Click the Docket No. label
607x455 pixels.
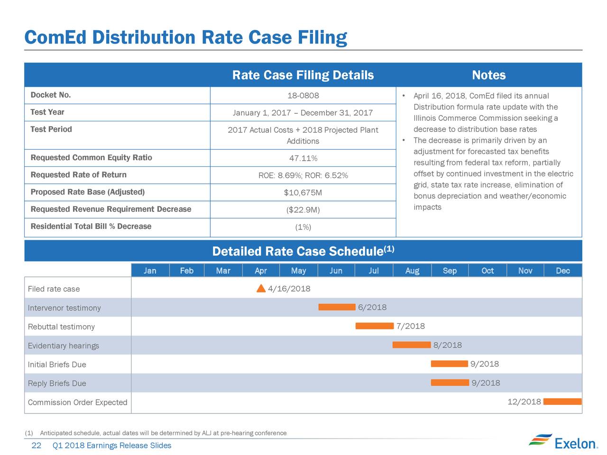51,95
